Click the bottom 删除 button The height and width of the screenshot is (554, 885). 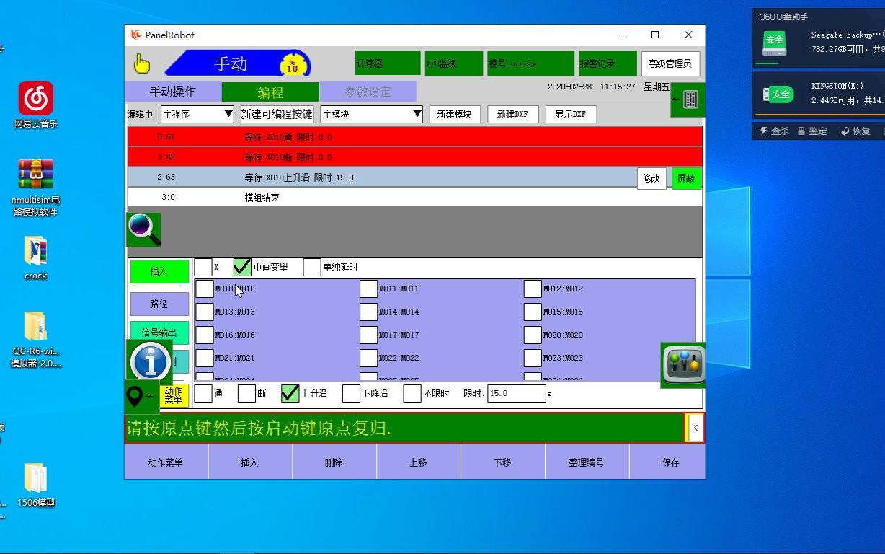[x=334, y=462]
